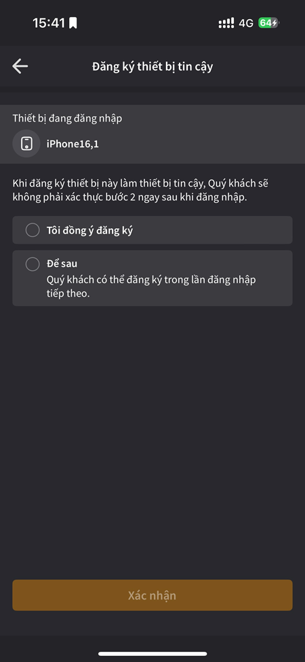This screenshot has width=305, height=662.
Task: Tap the 'Quý khách có thể đăng ký' description
Action: [151, 287]
